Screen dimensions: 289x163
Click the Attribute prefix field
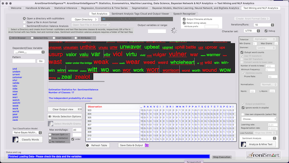pos(211,26)
